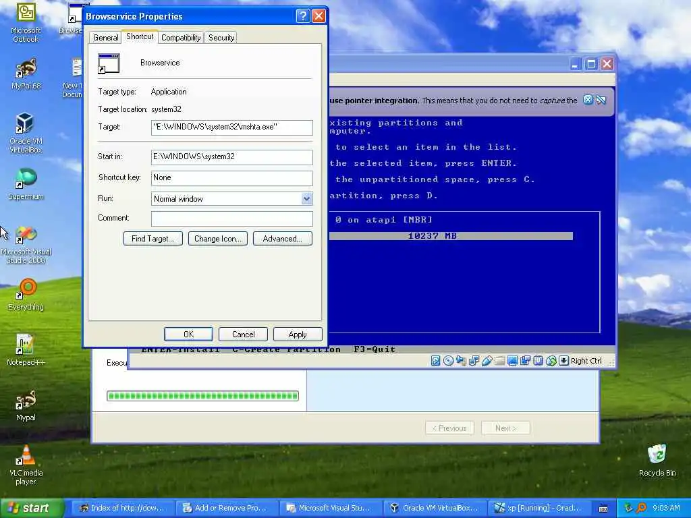Select the Supermium desktop shortcut

pos(26,184)
